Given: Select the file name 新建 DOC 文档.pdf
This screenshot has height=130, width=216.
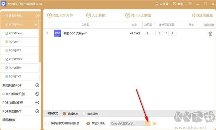Looking at the screenshot, I should tap(75, 33).
